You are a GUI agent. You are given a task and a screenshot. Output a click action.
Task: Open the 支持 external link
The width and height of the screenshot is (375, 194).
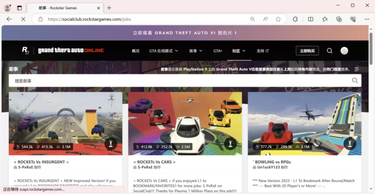click(x=263, y=51)
